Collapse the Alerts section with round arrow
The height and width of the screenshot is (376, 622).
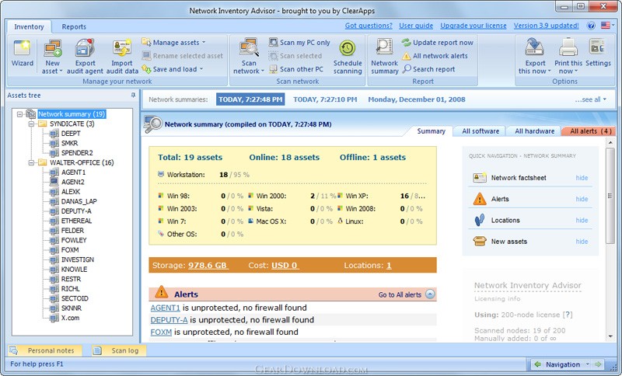pos(430,294)
